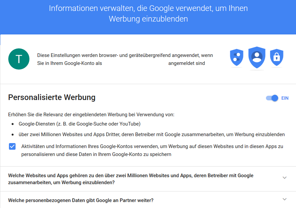The image size is (296, 208).
Task: Uncheck the Aktivitäten und Informationen checkbox
Action: [12, 146]
